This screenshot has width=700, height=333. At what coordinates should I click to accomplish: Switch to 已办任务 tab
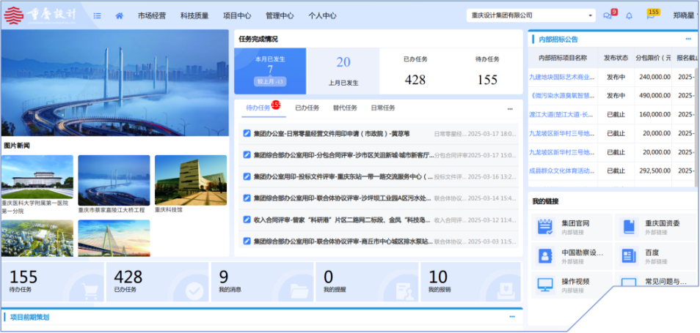307,108
